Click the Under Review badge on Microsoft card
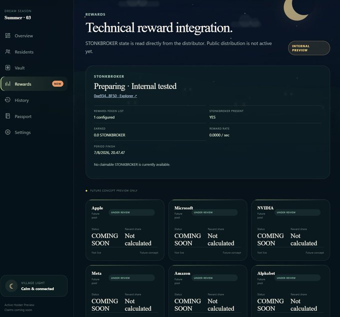Screen dimensions: 340x317 pos(214,212)
